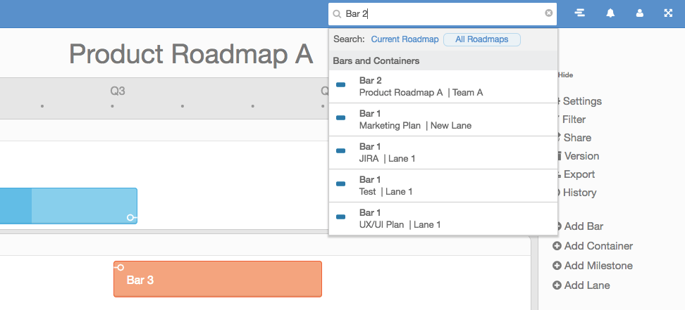Open the notifications bell
This screenshot has width=685, height=310.
[x=610, y=13]
